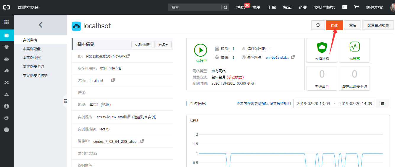Viewport: 395px width, 167px height.
Task: Click in the top 搜索 field
Action: (195, 7)
